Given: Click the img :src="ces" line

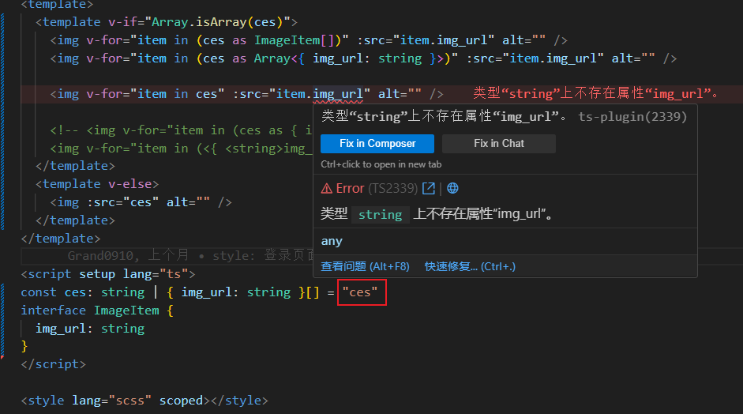Looking at the screenshot, I should [x=141, y=202].
